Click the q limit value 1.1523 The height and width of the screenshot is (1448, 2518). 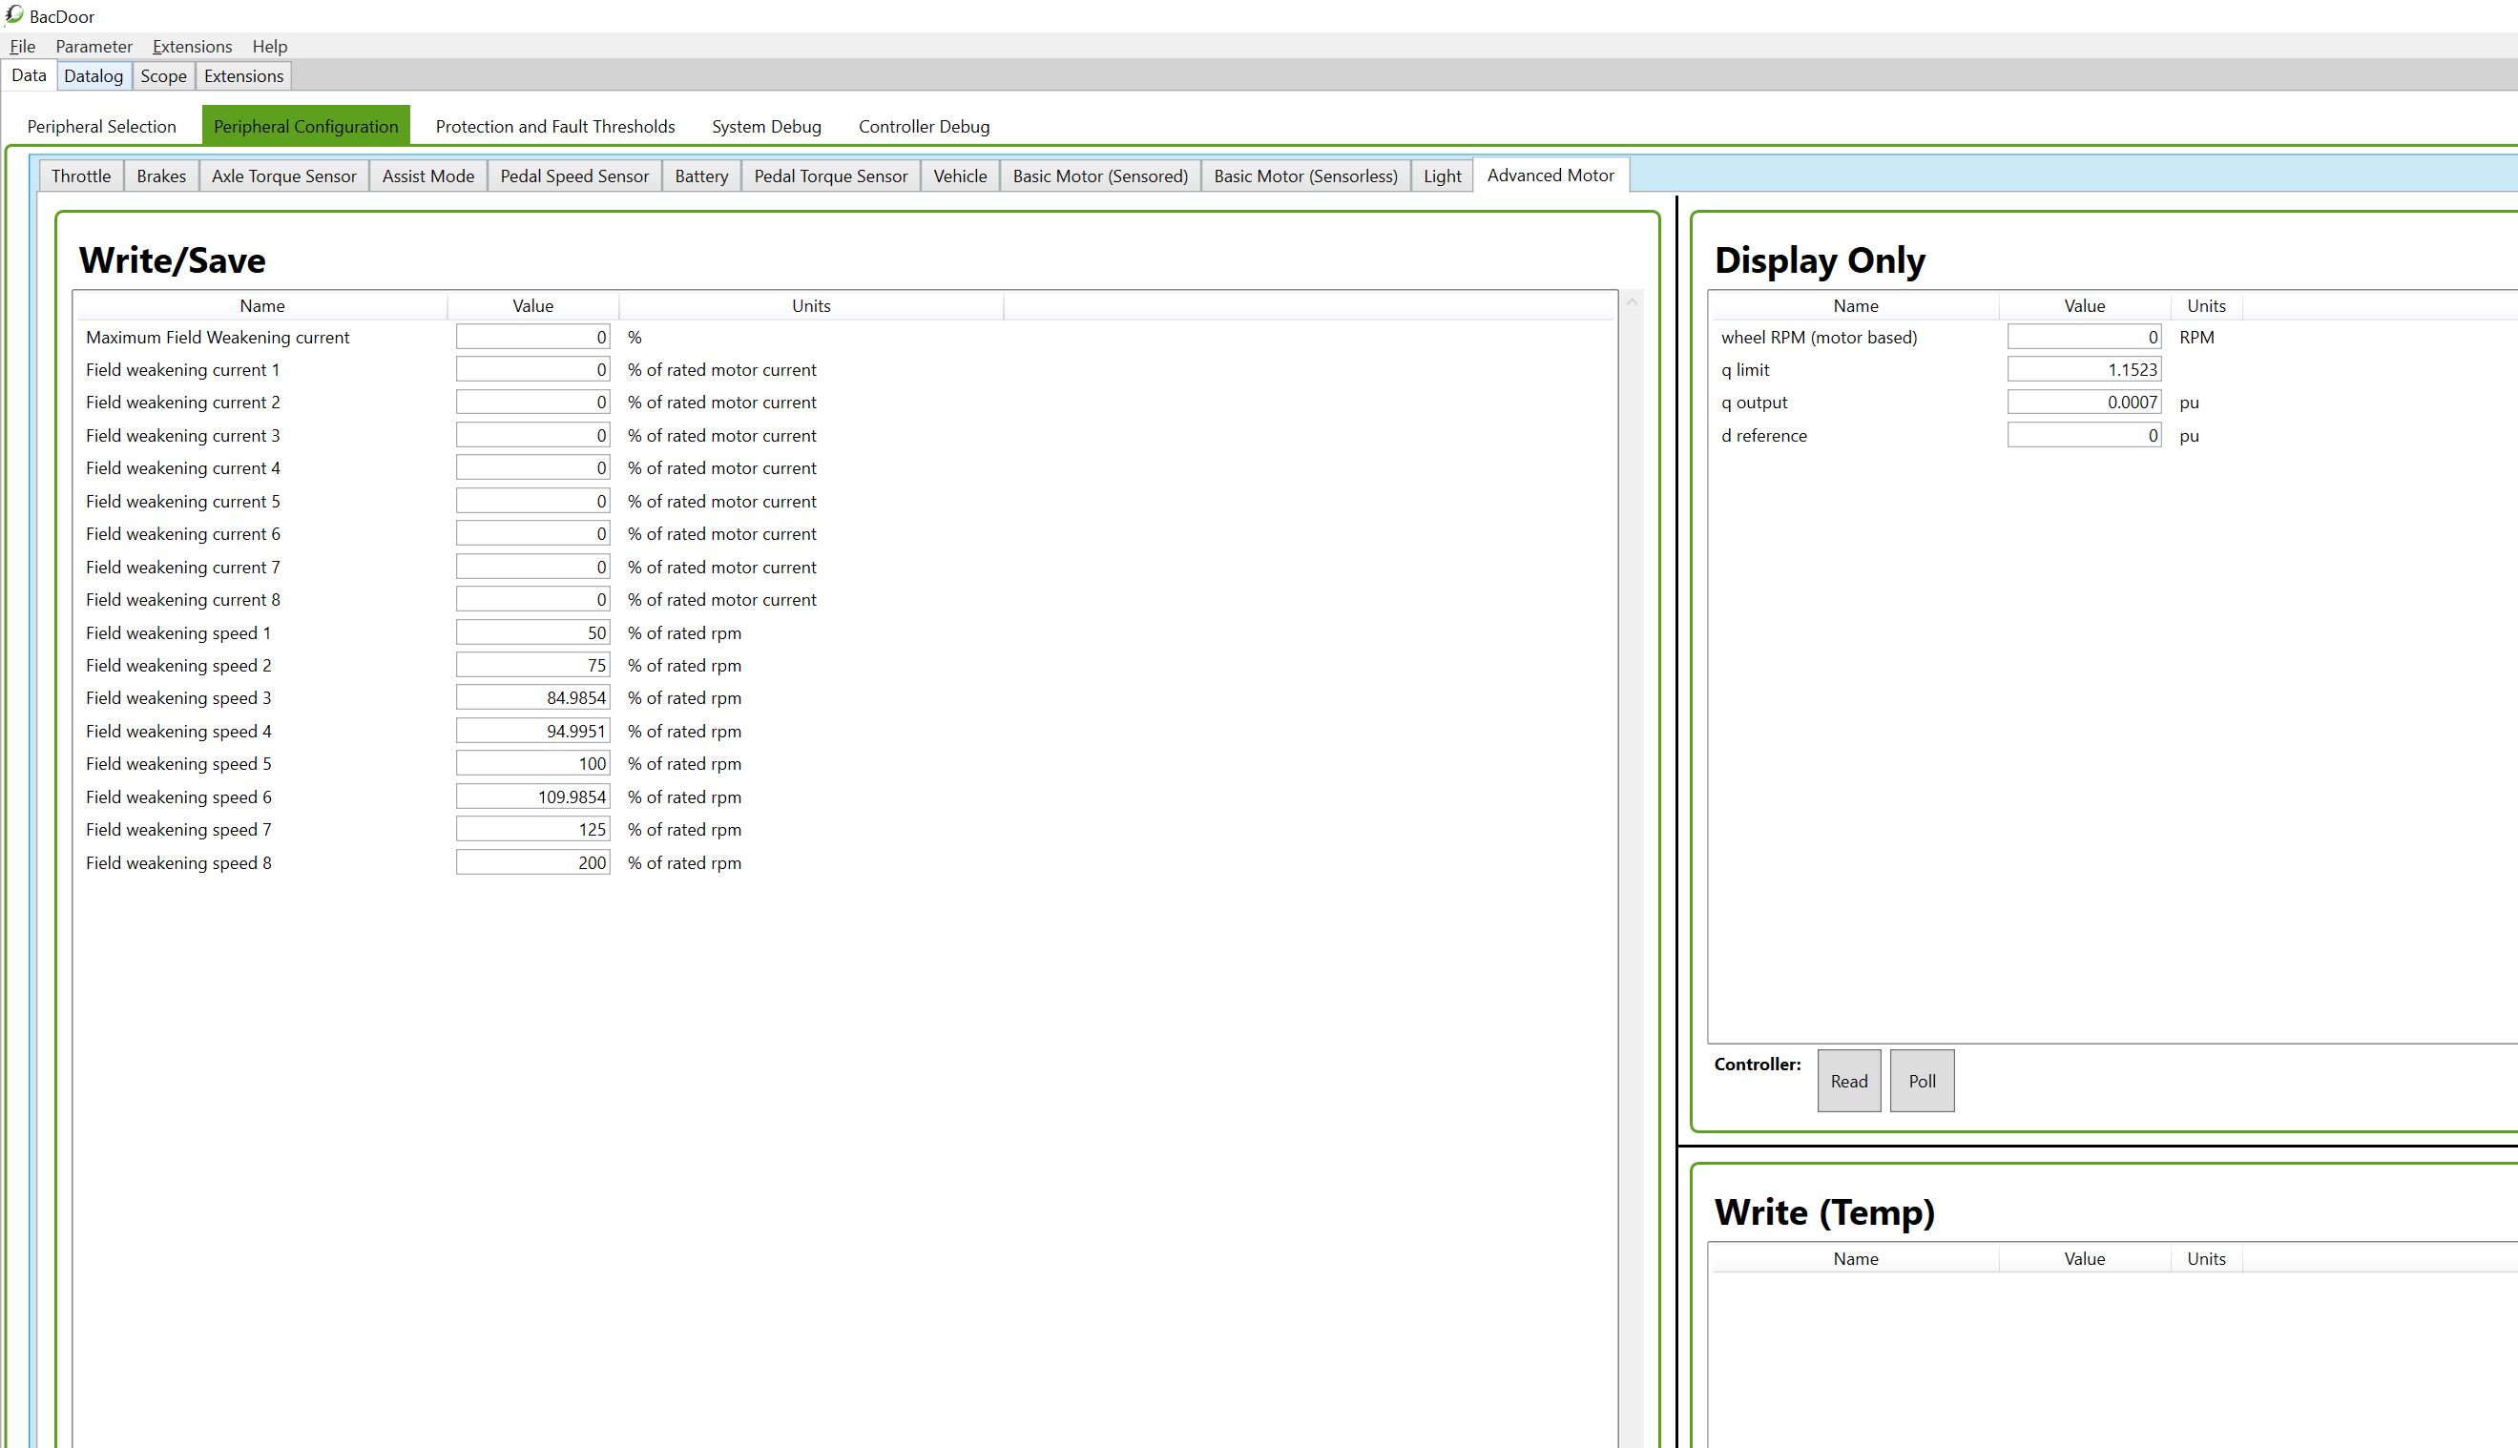[2085, 370]
